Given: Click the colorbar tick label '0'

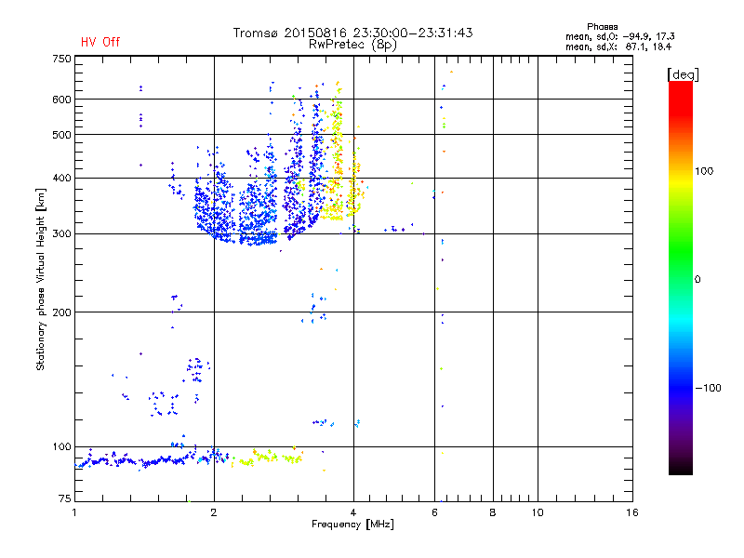Looking at the screenshot, I should [x=697, y=280].
